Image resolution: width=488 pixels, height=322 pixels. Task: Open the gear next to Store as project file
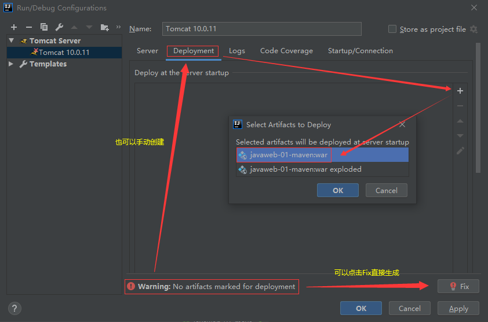coord(474,29)
